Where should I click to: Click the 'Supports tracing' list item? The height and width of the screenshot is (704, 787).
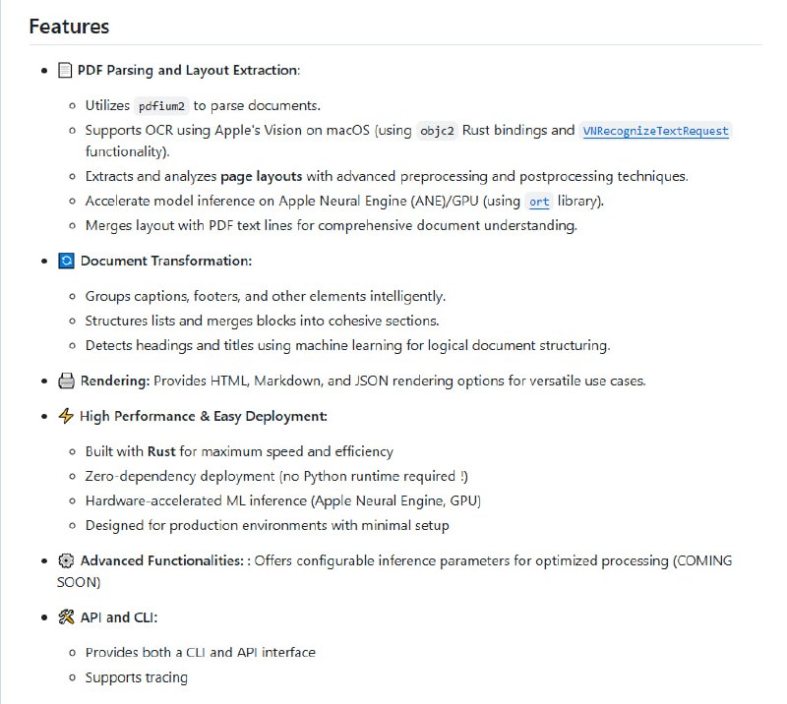point(136,677)
